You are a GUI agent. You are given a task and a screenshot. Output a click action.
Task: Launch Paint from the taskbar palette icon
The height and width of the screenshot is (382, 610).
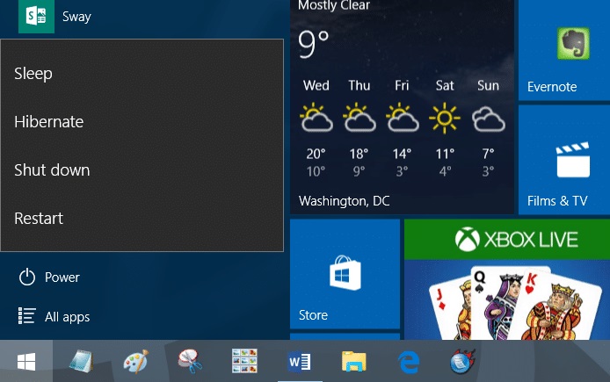pos(135,361)
